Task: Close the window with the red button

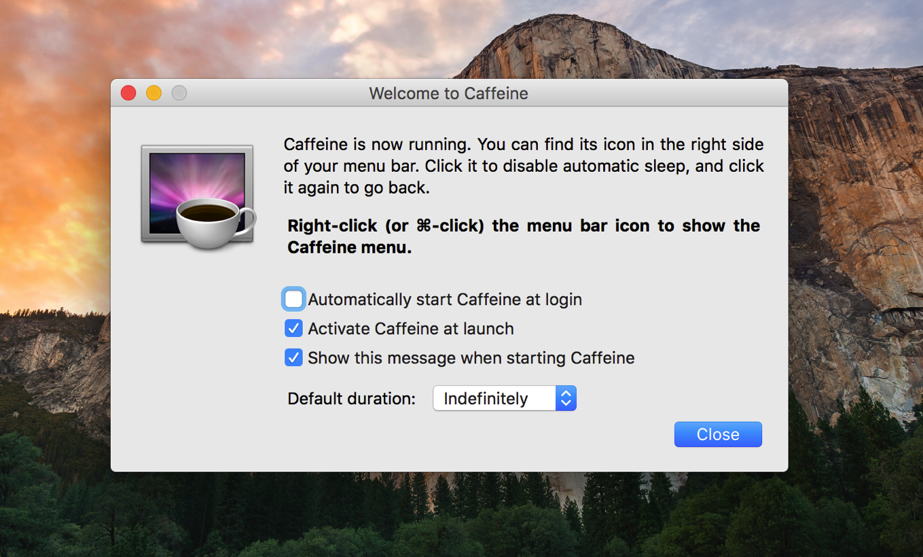Action: (x=128, y=93)
